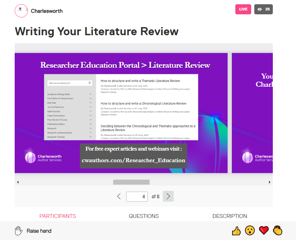The width and height of the screenshot is (296, 240).
Task: Click the 'of 8' page count text
Action: tap(155, 197)
